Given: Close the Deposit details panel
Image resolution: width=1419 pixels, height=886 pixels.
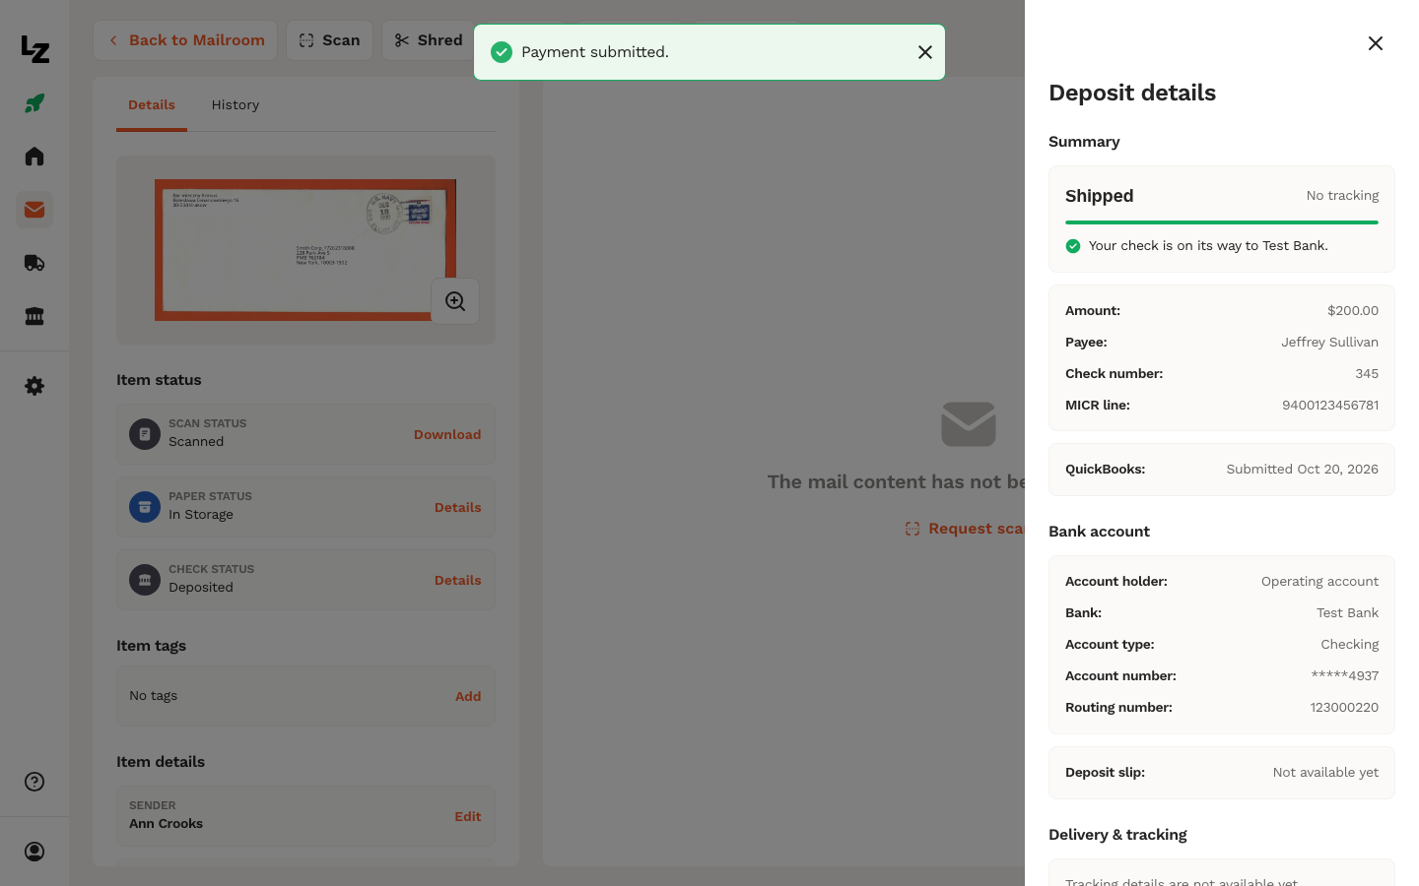Looking at the screenshot, I should [x=1376, y=43].
